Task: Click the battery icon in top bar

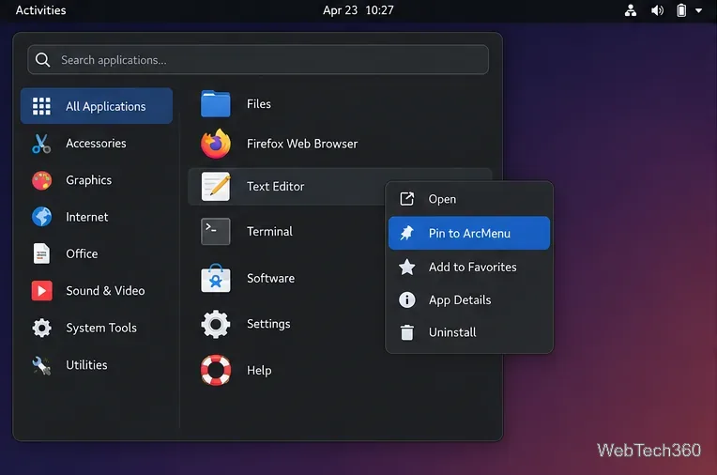Action: point(681,10)
